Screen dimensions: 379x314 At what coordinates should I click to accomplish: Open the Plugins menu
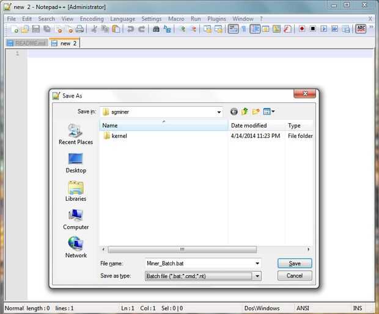coord(216,19)
